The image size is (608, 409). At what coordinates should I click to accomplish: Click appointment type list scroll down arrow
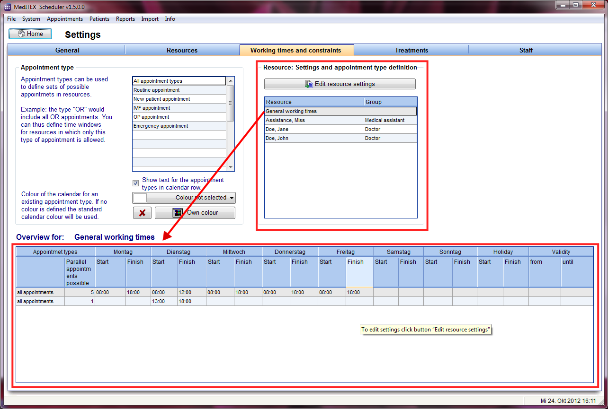pos(231,167)
